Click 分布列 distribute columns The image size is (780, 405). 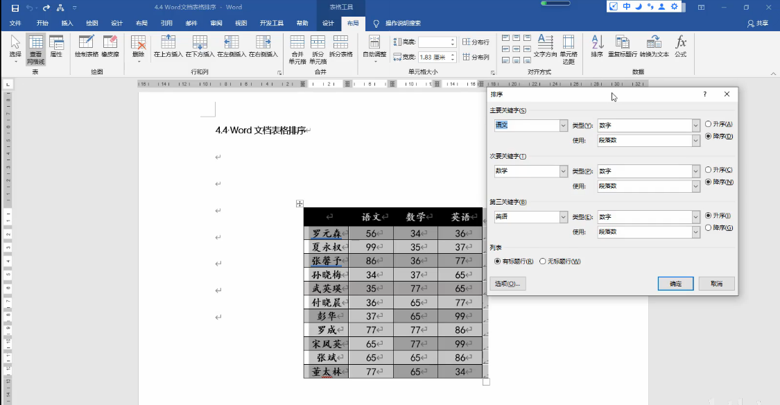click(476, 57)
